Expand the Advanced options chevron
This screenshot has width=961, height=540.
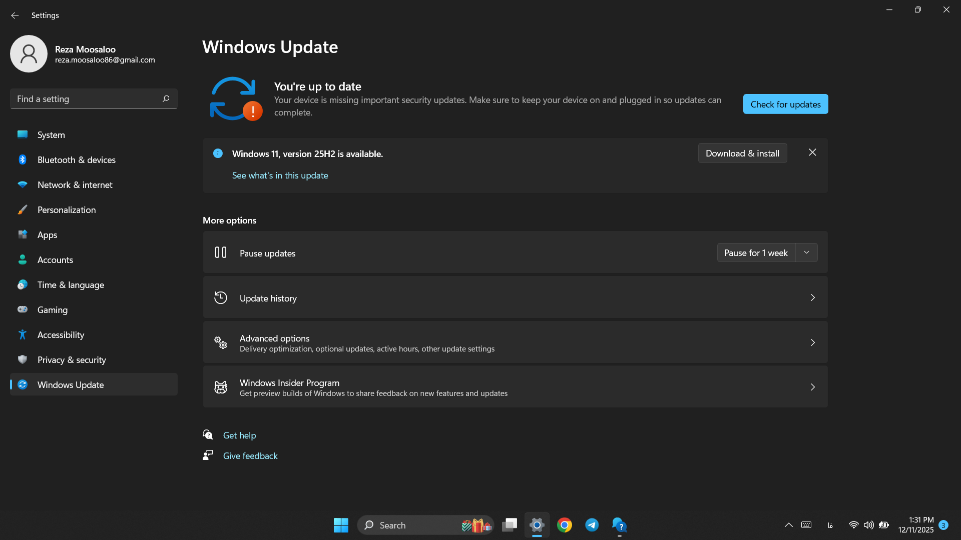click(x=812, y=342)
